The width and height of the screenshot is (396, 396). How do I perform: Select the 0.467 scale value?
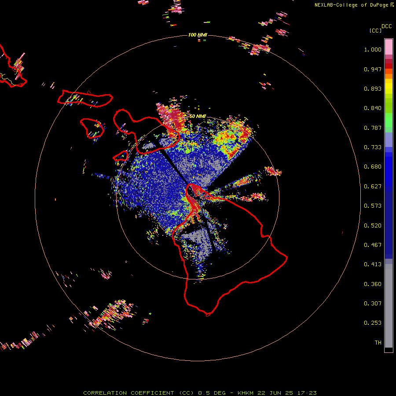tap(373, 245)
